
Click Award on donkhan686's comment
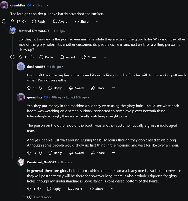76,88
